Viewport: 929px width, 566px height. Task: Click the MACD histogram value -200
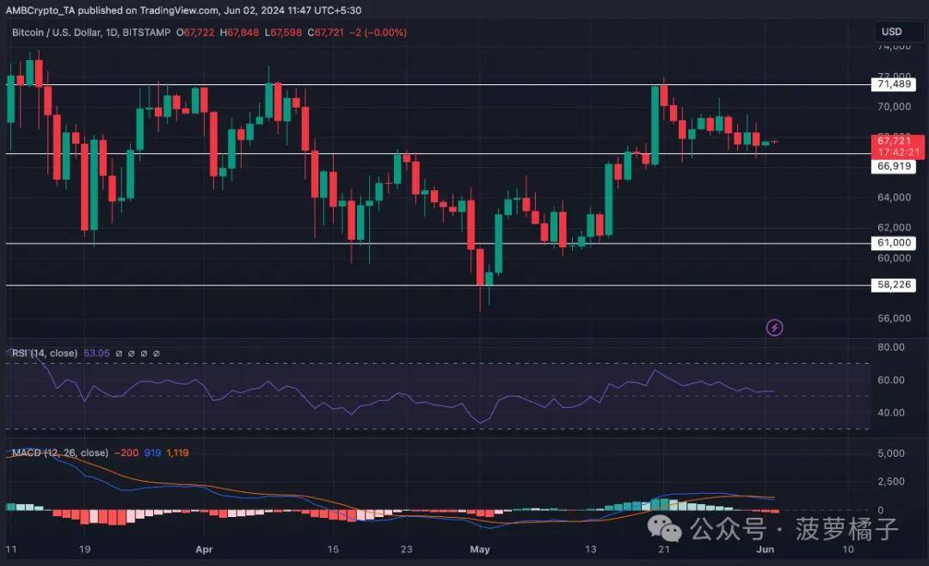coord(127,453)
